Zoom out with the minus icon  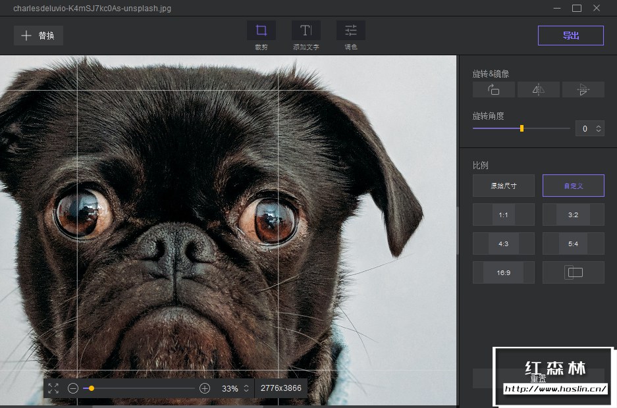click(x=73, y=388)
